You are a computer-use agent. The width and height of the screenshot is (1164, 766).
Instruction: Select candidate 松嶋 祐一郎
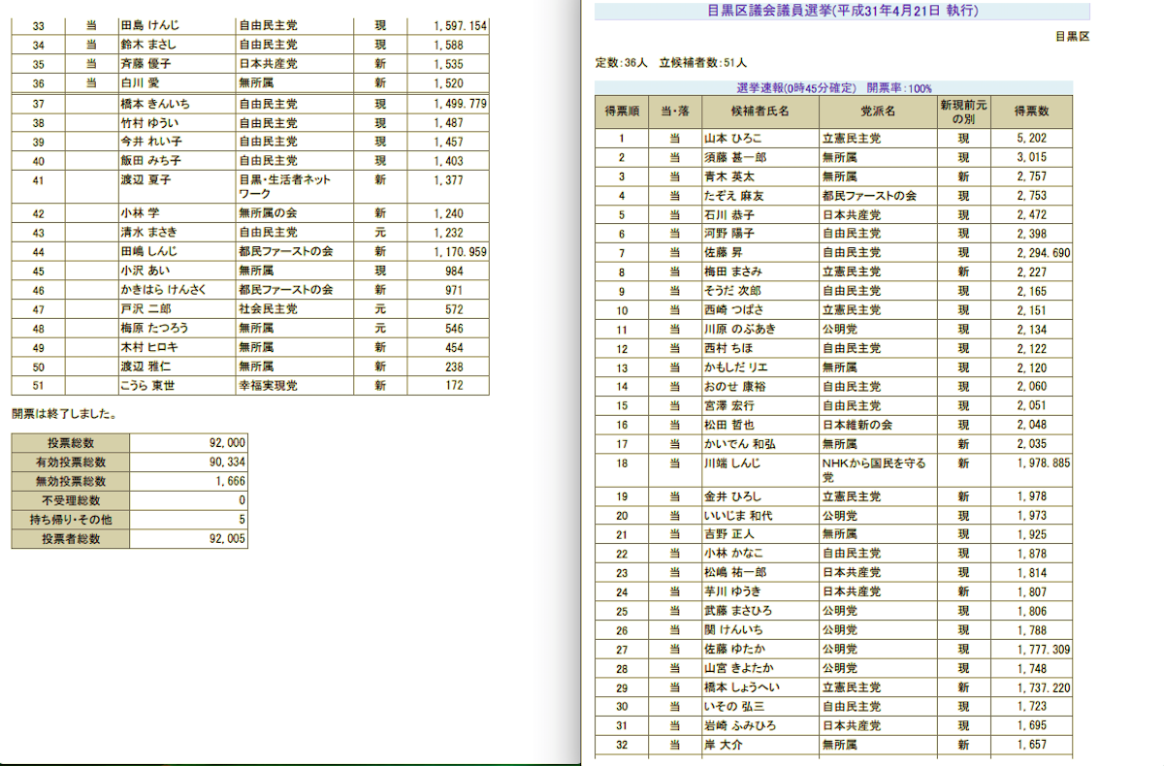tap(735, 572)
